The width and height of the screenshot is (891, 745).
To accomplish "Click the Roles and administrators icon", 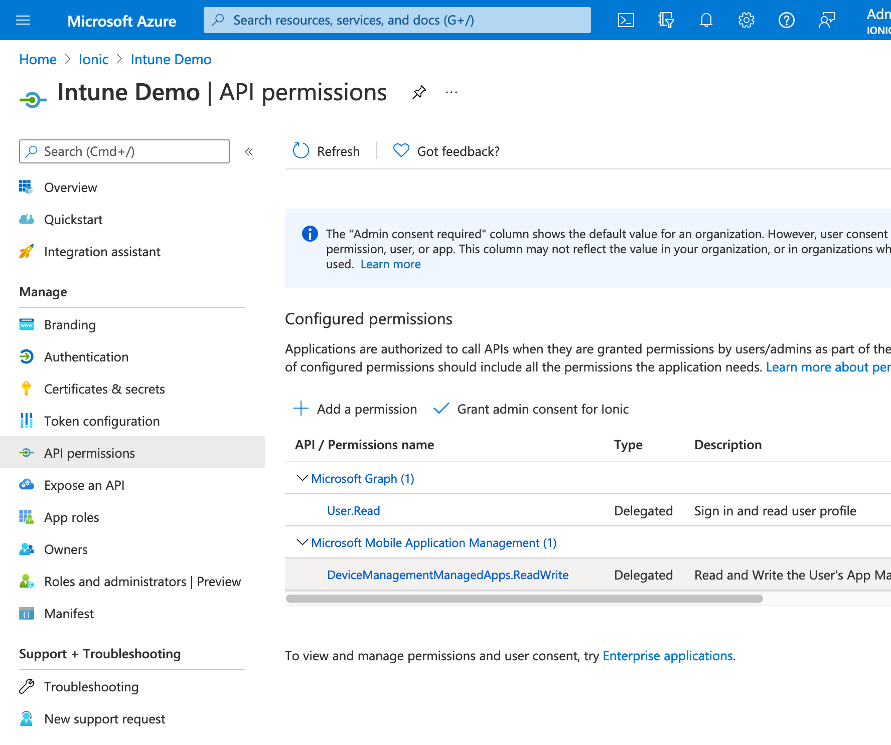I will point(26,581).
